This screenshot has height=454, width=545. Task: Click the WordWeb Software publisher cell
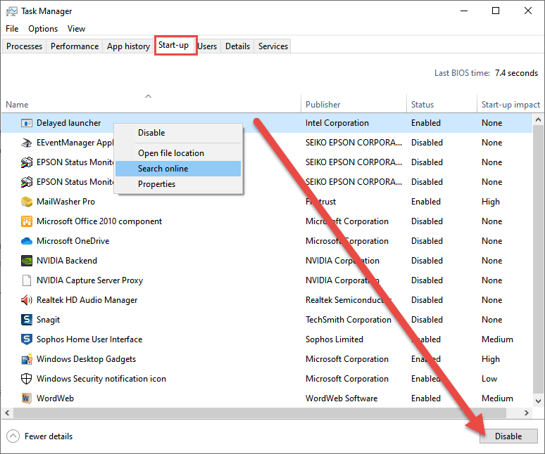point(342,398)
